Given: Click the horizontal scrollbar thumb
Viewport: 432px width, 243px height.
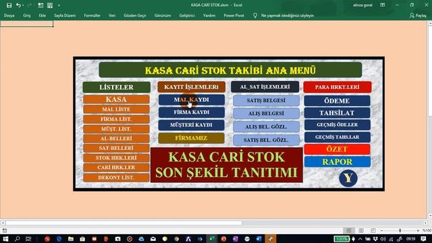Looking at the screenshot, I should click(124, 223).
